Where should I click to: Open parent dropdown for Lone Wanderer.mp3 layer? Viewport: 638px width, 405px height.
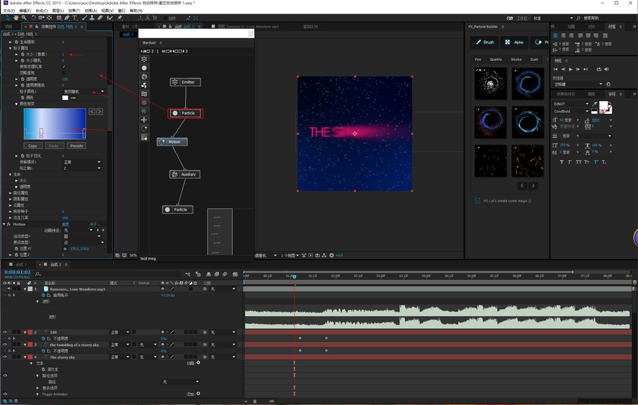coord(223,289)
